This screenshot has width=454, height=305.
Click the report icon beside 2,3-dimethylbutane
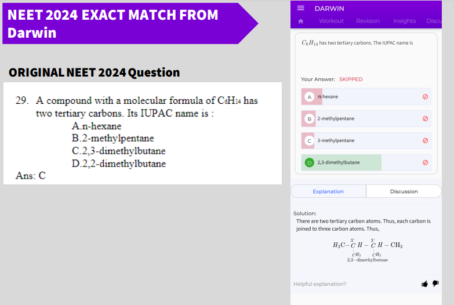[x=425, y=162]
